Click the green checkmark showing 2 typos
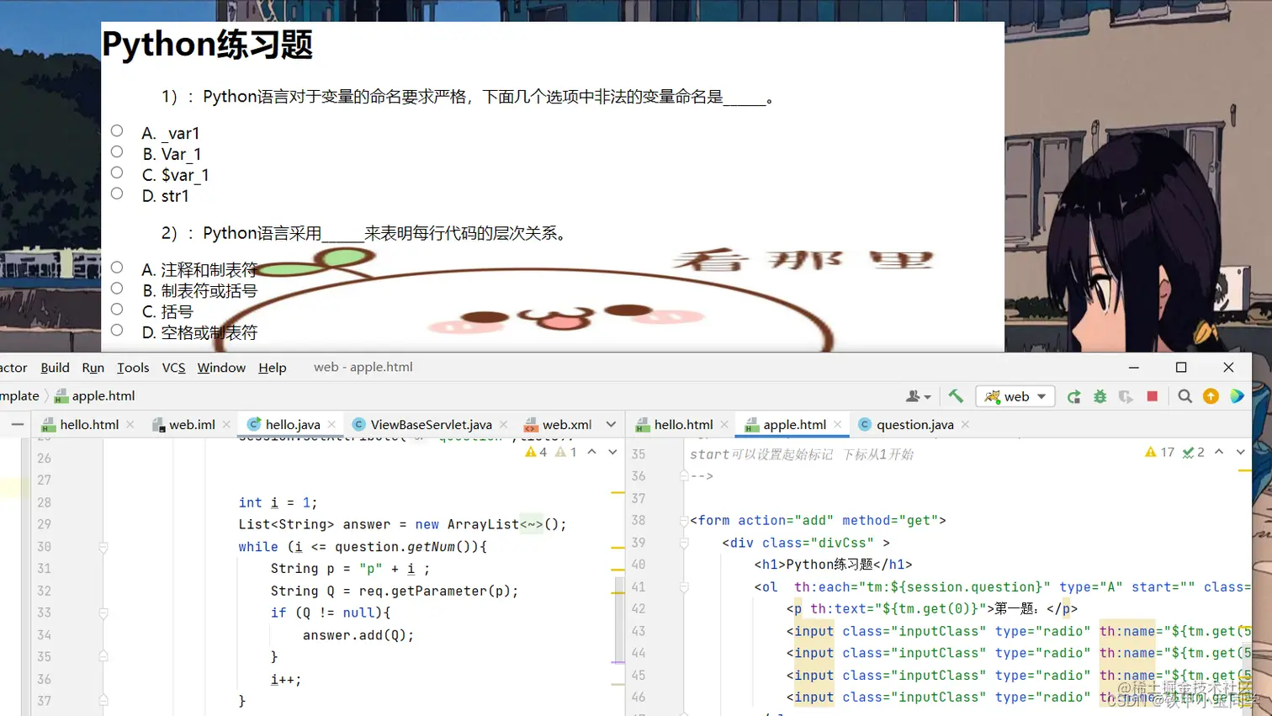 (1191, 452)
